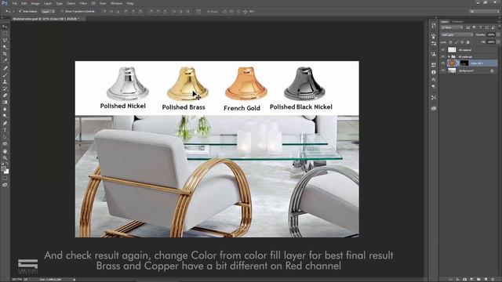Select the Dodge tool
The image size is (502, 282).
5,116
